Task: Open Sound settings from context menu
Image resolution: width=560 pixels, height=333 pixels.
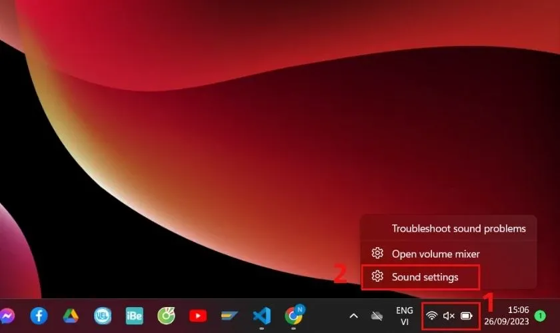Action: pos(425,276)
